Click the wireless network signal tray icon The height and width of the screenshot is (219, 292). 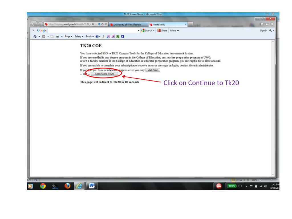pyautogui.click(x=261, y=186)
